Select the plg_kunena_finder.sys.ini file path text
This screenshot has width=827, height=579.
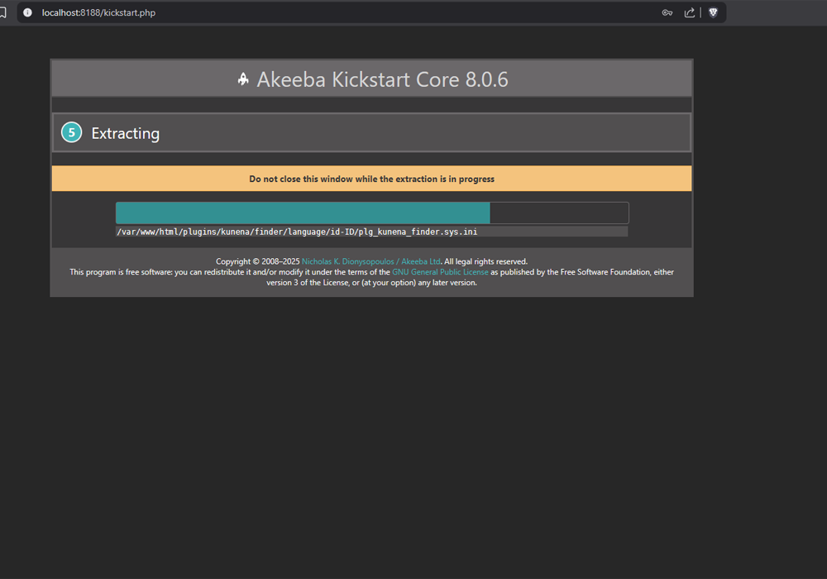296,232
